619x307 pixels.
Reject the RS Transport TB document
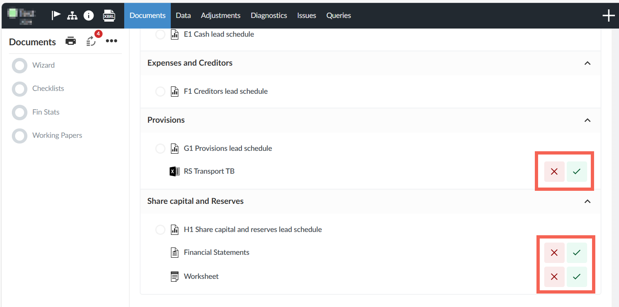(x=554, y=172)
